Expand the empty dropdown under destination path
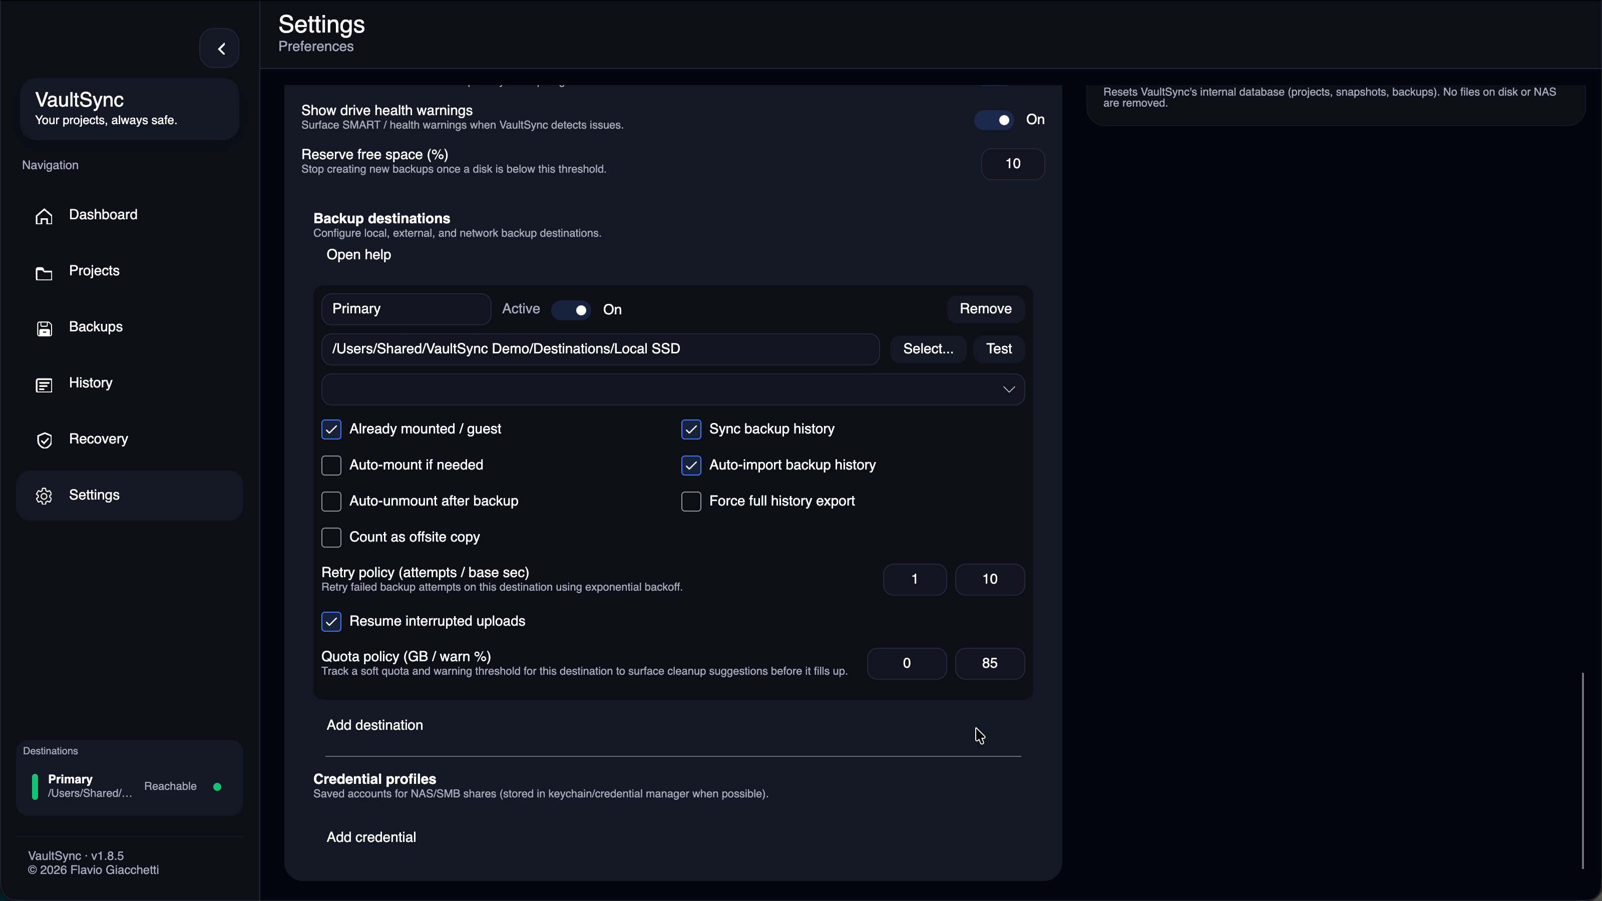This screenshot has width=1602, height=901. coord(673,389)
